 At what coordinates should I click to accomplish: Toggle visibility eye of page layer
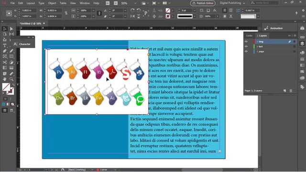[x=246, y=52]
